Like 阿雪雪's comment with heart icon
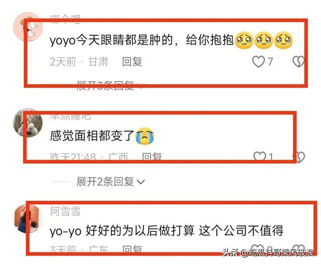321x264 pixels. [257, 248]
